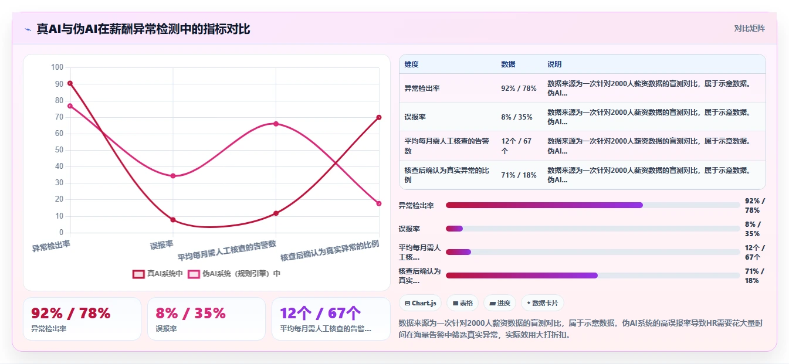
Task: Click the lightning icon beside the card title
Action: pos(28,29)
